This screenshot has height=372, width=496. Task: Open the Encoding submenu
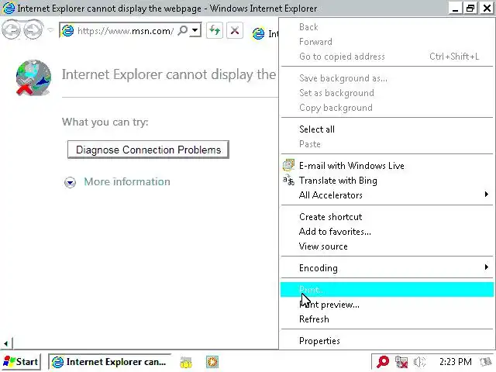click(x=387, y=268)
